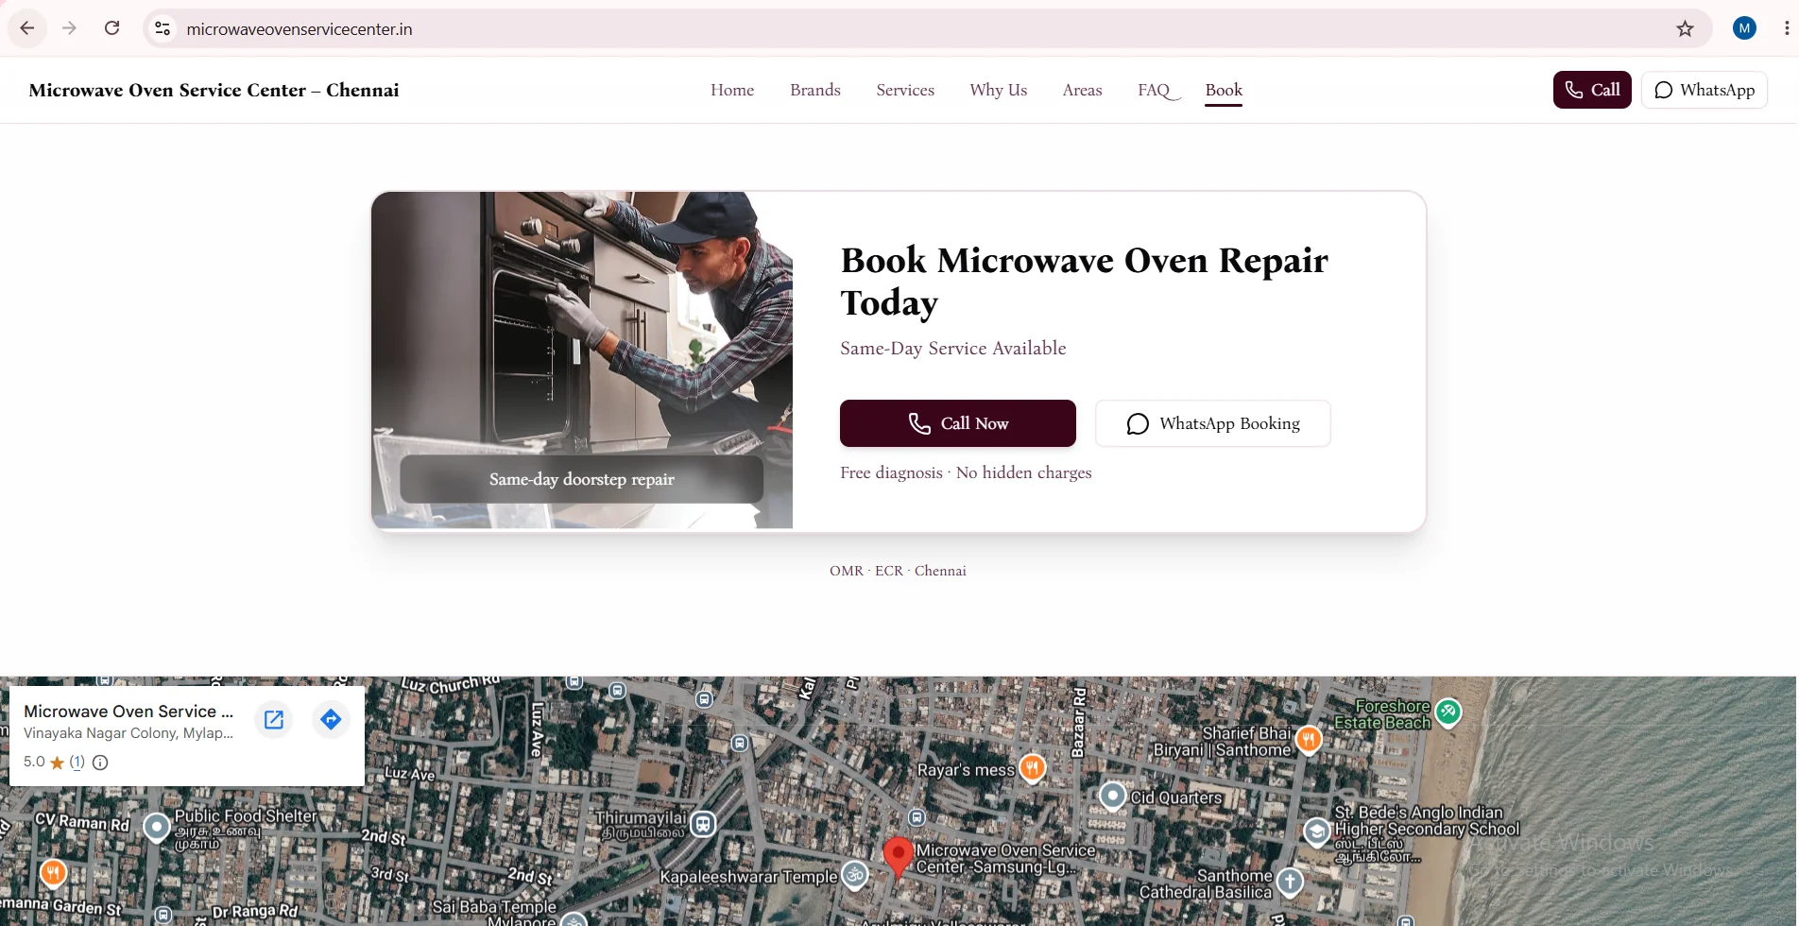Click St. Bede's school map marker
This screenshot has height=926, width=1799.
(1316, 832)
